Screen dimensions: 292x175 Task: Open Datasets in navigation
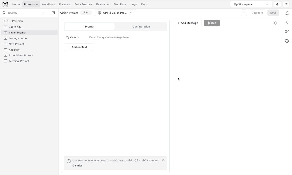pos(65,4)
